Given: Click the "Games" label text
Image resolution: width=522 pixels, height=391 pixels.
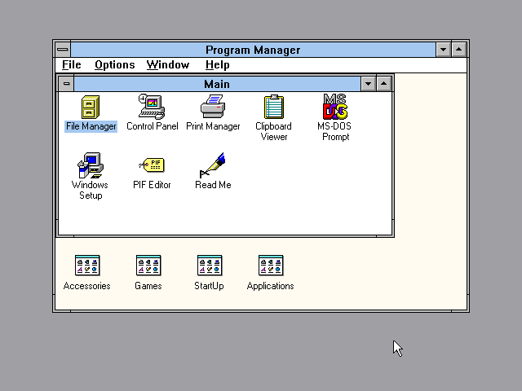Looking at the screenshot, I should pyautogui.click(x=148, y=286).
